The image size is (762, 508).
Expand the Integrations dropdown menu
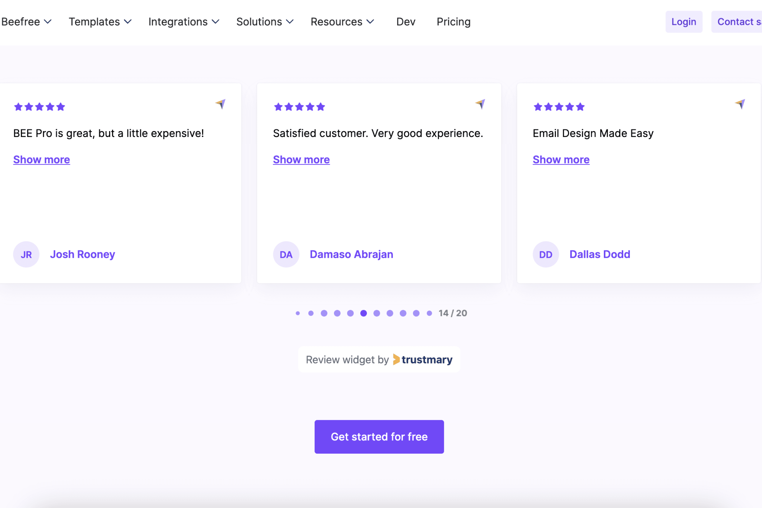[184, 22]
